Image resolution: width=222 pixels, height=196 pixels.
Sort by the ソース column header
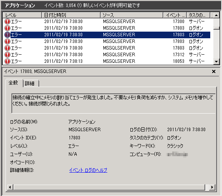pyautogui.click(x=132, y=15)
